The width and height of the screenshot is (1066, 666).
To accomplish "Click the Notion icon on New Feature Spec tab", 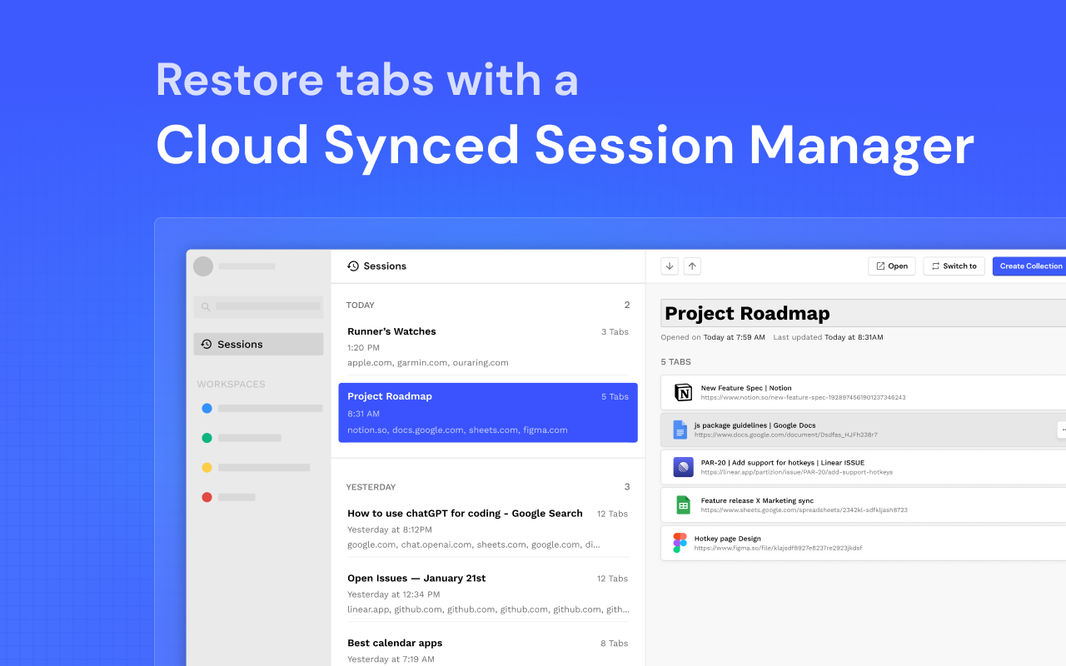I will coord(683,392).
